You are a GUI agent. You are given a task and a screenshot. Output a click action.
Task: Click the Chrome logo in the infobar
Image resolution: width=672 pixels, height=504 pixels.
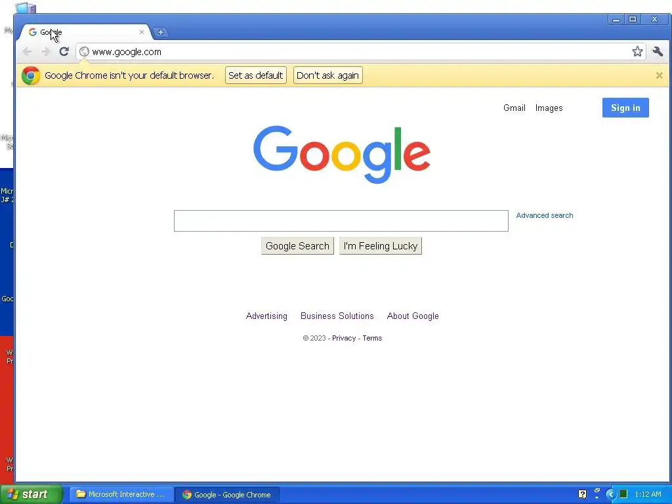[x=30, y=75]
